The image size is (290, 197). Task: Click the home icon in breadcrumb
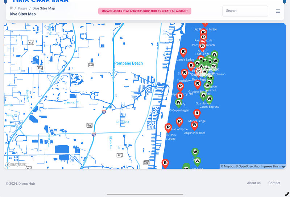[x=11, y=8]
